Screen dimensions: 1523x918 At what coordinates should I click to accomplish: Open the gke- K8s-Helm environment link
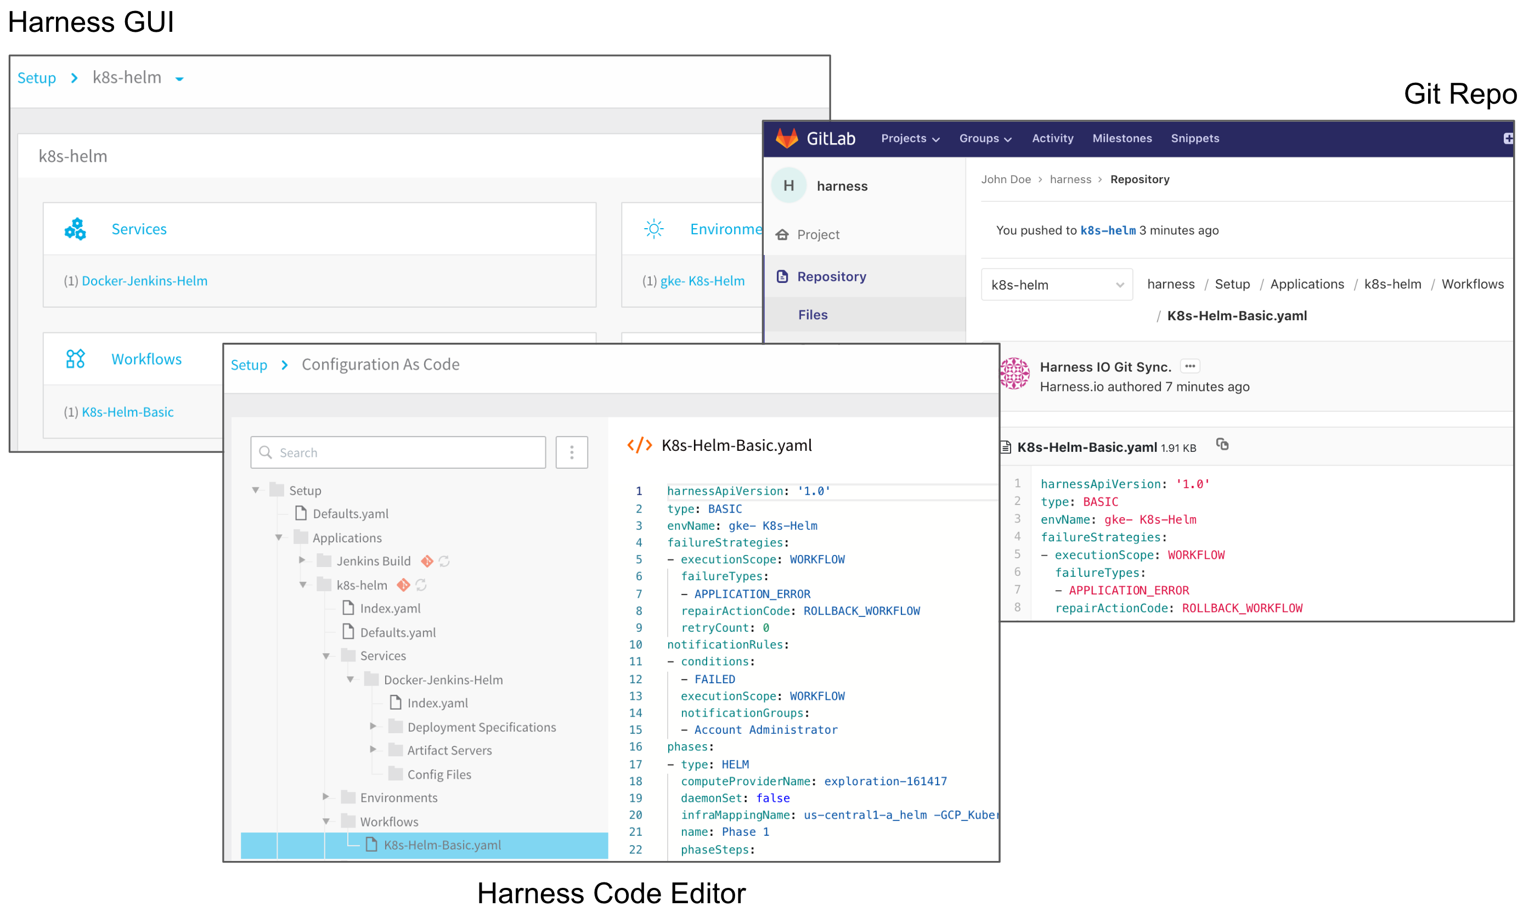[702, 281]
